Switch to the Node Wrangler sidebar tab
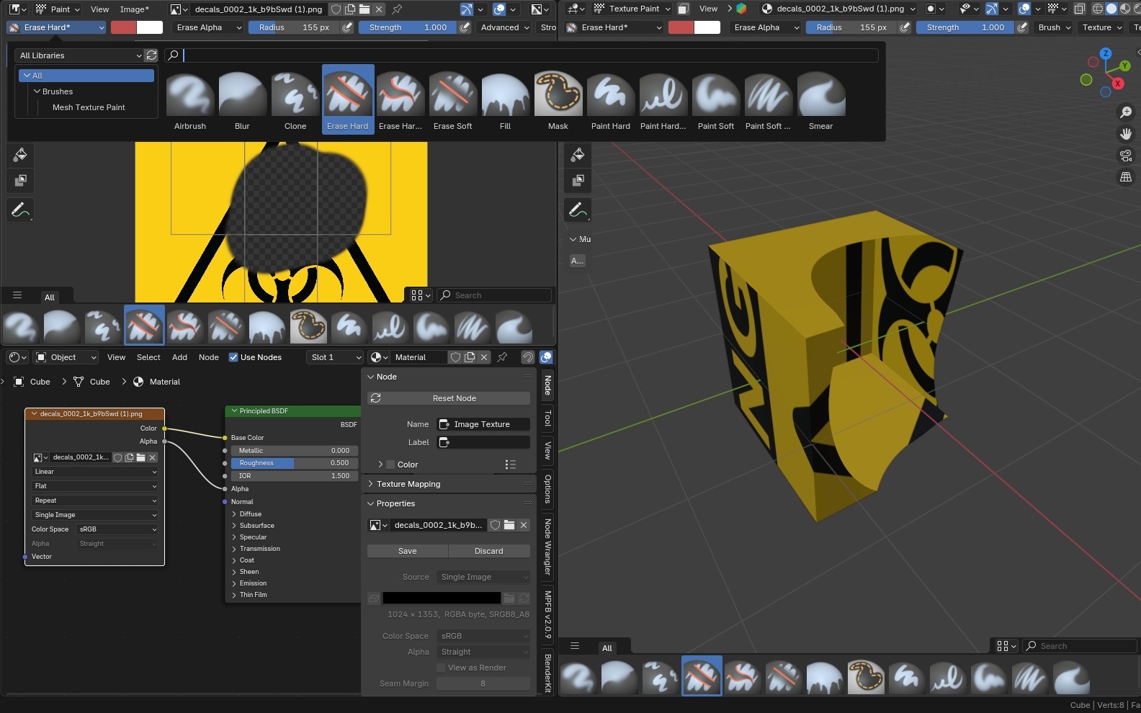Image resolution: width=1141 pixels, height=713 pixels. [547, 547]
